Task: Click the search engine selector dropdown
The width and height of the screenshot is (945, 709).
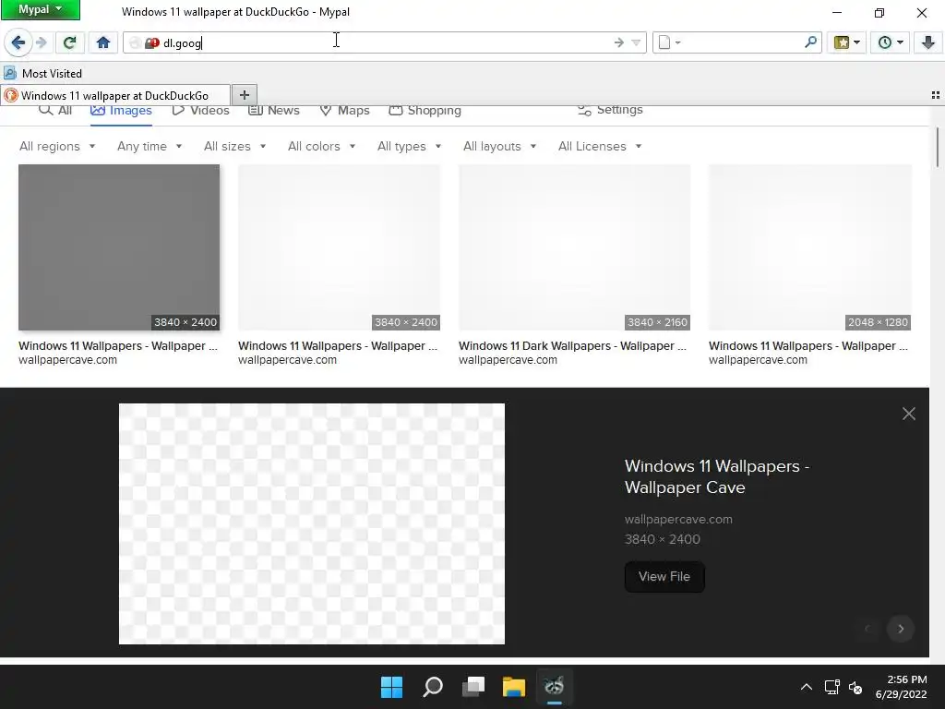Action: tap(669, 42)
